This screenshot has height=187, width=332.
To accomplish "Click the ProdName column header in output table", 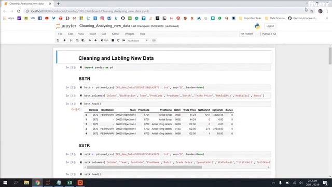I will 165,110.
